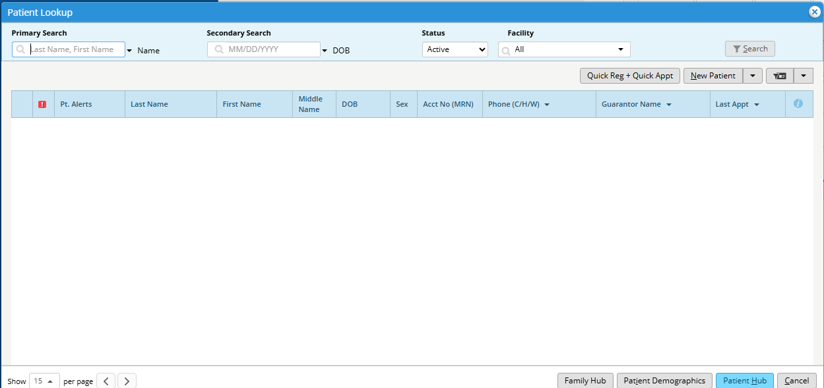Focus the MM/DD/YYYY date of birth field
824x388 pixels.
pos(264,49)
